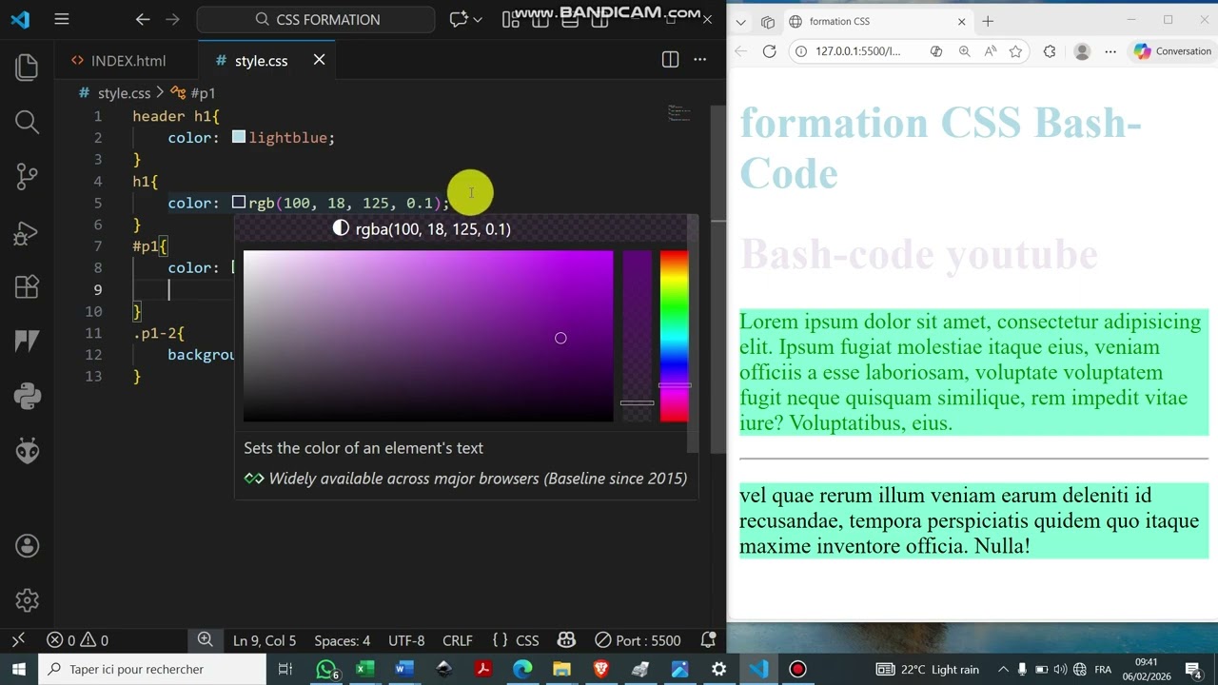Refresh the browser page

[770, 51]
